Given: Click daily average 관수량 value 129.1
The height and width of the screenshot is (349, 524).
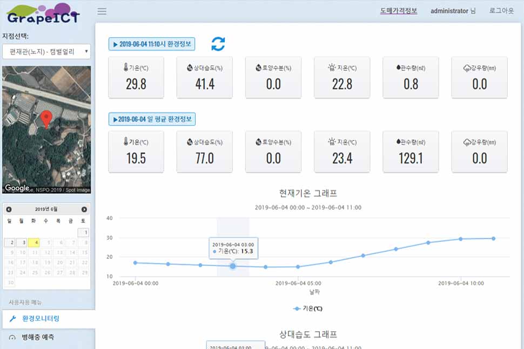Looking at the screenshot, I should [411, 158].
